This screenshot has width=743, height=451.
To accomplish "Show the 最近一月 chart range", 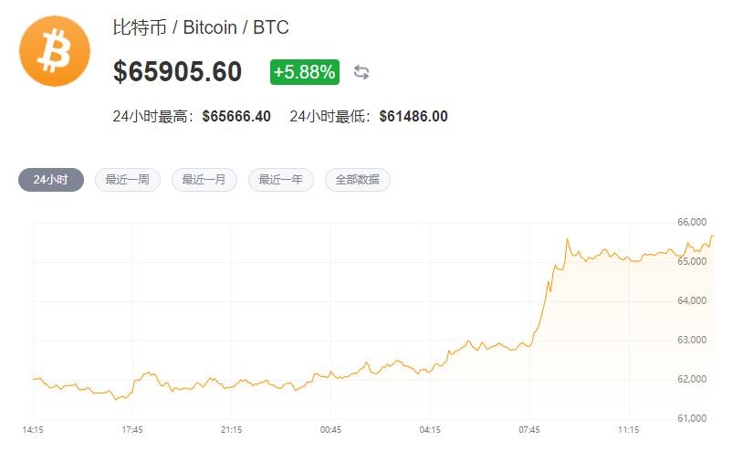I will [204, 180].
